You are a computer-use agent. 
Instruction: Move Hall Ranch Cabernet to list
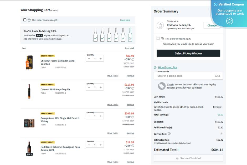click(x=113, y=162)
